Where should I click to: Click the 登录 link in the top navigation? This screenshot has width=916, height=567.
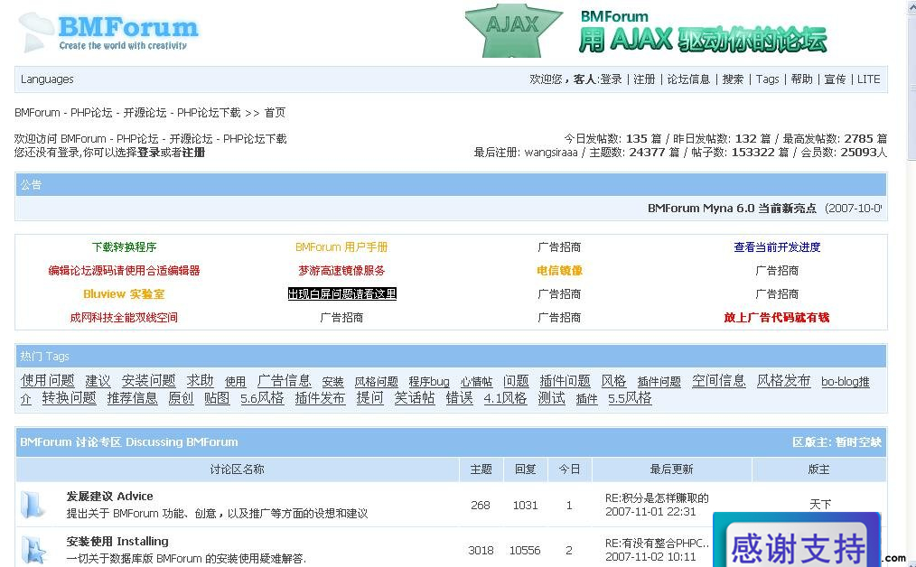[x=611, y=79]
